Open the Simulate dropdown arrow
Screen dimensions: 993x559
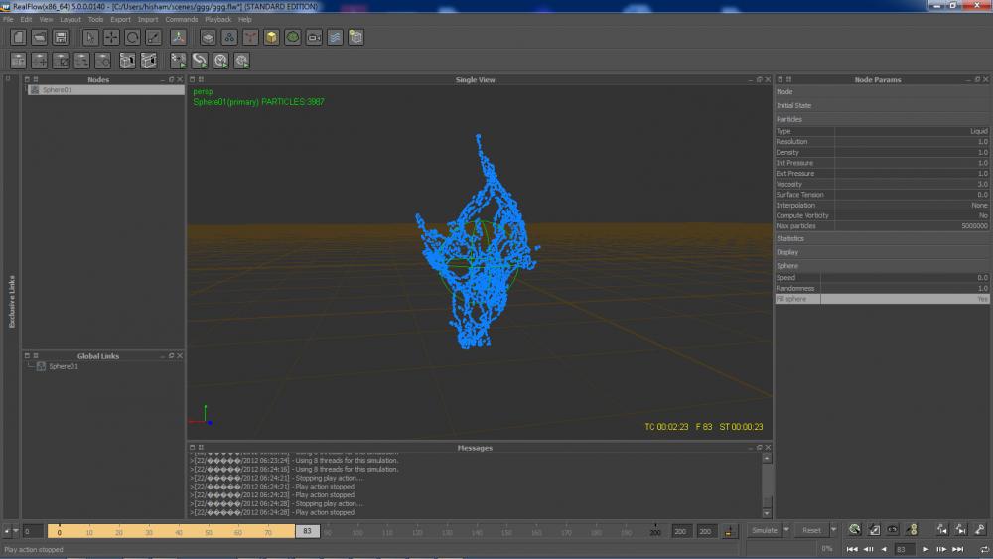tap(786, 530)
